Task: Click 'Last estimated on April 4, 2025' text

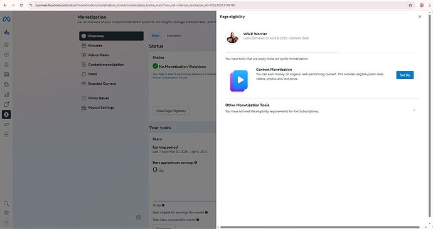Action: 265,38
